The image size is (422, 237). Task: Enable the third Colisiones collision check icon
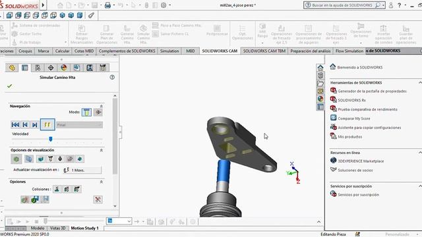76,189
